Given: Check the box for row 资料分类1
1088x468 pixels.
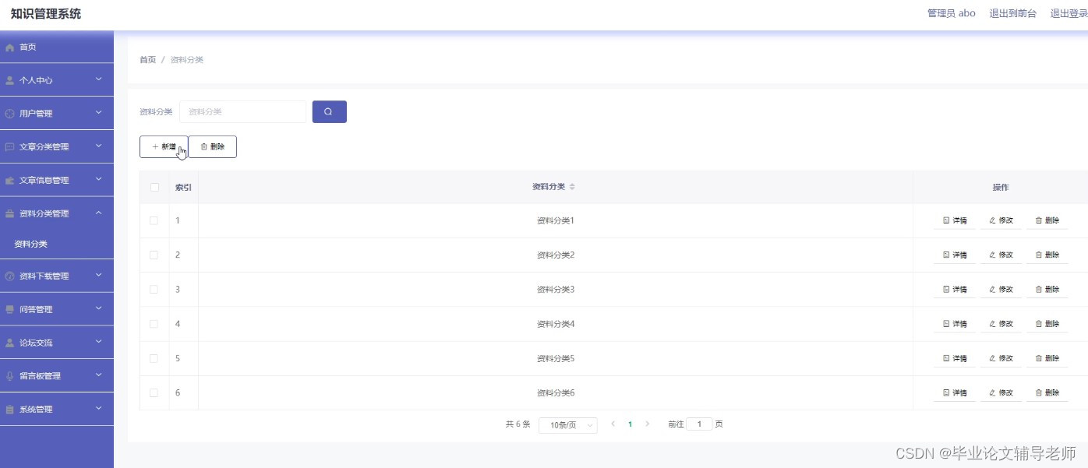Looking at the screenshot, I should coord(154,220).
